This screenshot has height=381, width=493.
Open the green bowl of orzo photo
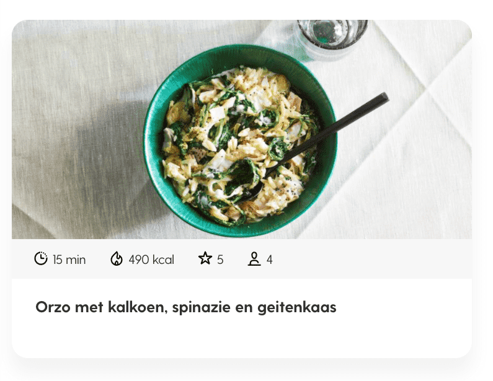tap(241, 141)
